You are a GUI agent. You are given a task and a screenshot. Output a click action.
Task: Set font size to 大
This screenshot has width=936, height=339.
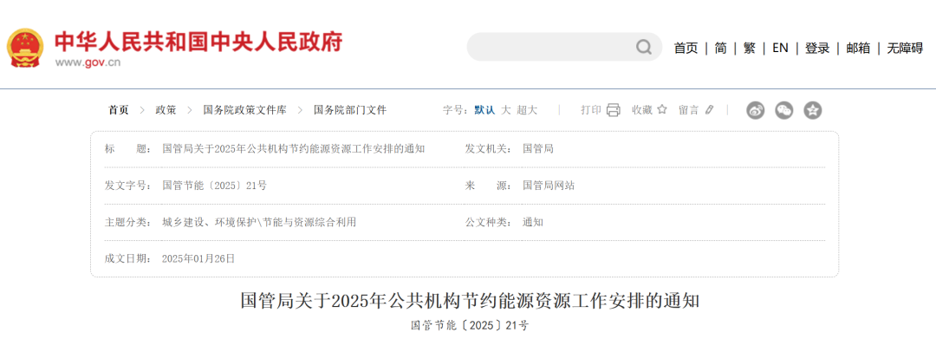click(505, 110)
